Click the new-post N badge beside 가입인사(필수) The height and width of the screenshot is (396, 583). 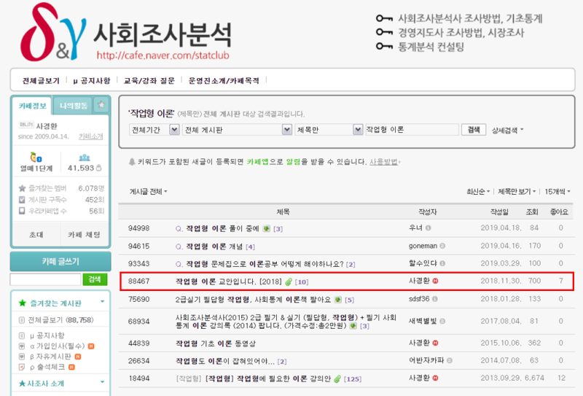point(91,346)
